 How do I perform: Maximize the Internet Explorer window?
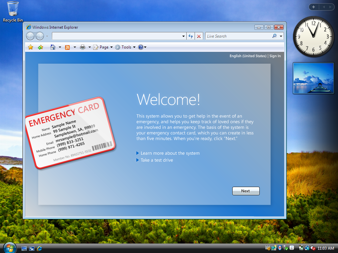click(x=269, y=27)
